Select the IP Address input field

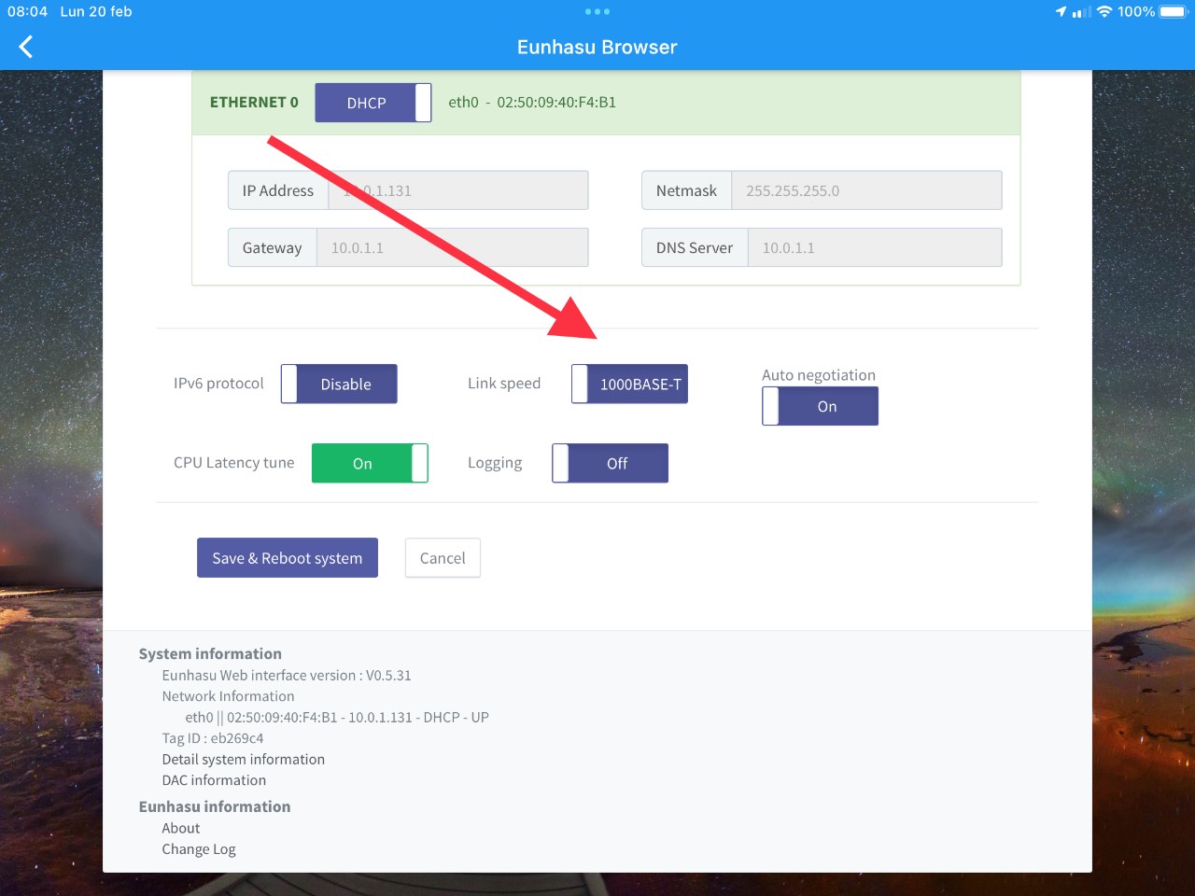pyautogui.click(x=458, y=190)
